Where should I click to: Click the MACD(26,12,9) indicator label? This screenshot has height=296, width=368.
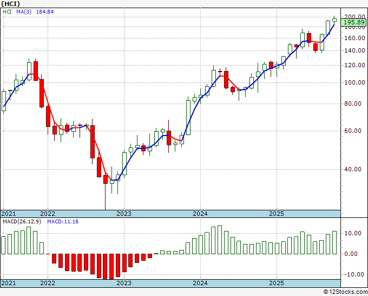pyautogui.click(x=22, y=222)
